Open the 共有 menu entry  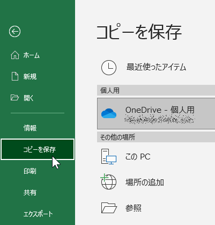(30, 192)
